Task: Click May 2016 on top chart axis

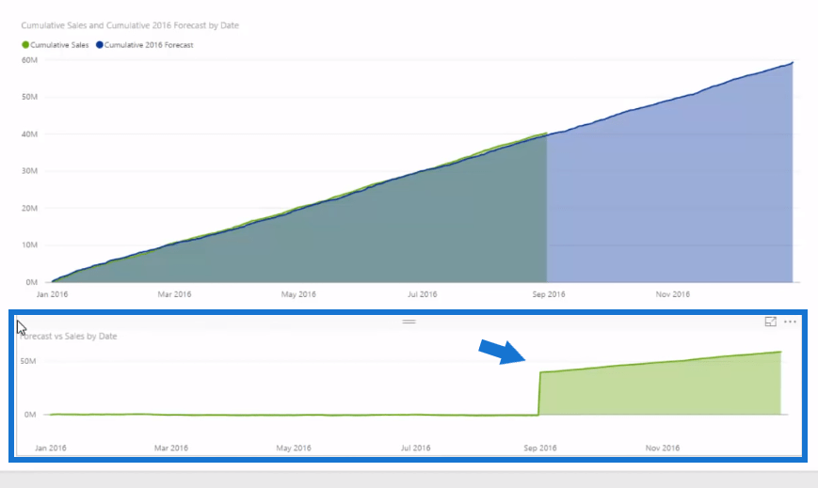Action: 298,294
